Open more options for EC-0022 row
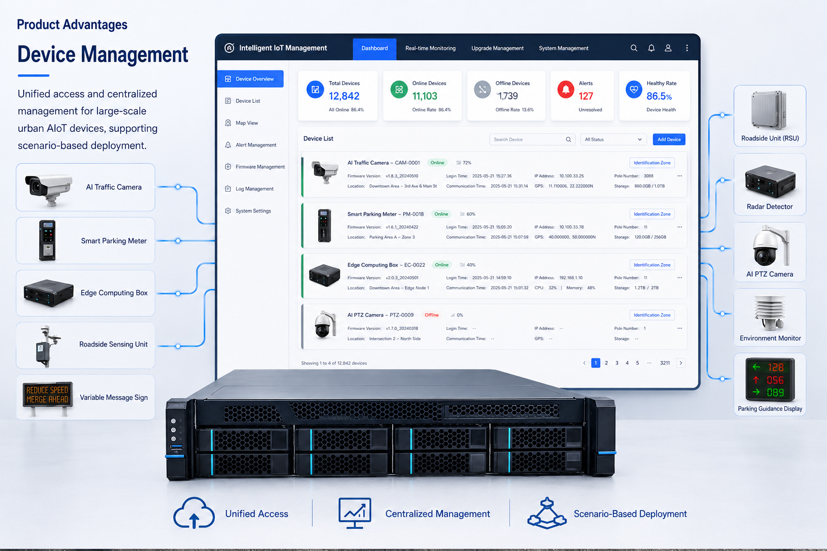Screen dimensions: 827x551 pos(679,278)
